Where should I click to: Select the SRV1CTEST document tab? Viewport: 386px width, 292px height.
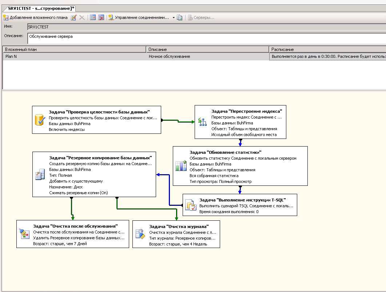[x=39, y=8]
